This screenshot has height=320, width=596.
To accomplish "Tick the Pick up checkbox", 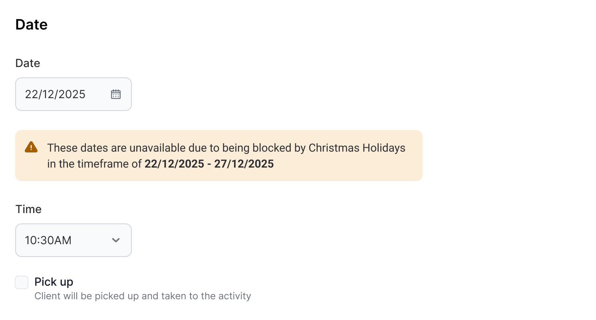I will [x=22, y=282].
